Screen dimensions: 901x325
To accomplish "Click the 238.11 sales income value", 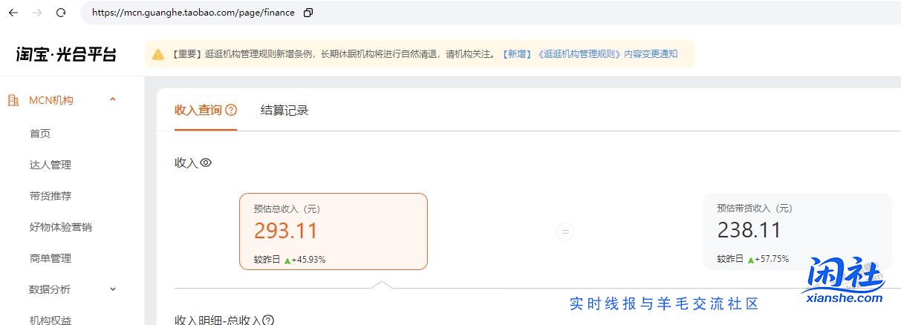I will tap(749, 231).
